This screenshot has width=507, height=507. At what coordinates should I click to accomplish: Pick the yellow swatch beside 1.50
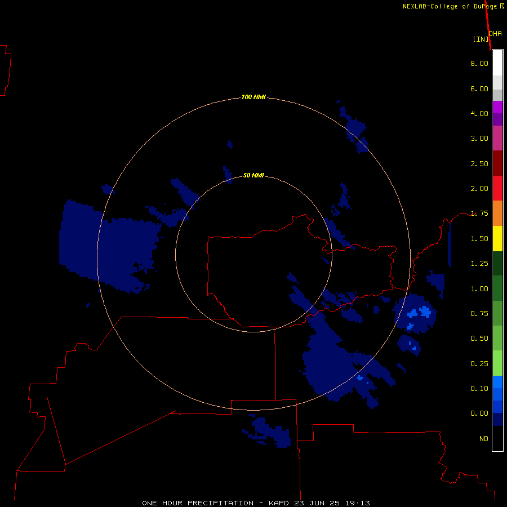point(497,238)
